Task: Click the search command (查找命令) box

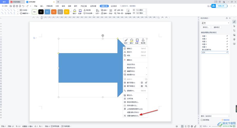Action: click(128, 6)
